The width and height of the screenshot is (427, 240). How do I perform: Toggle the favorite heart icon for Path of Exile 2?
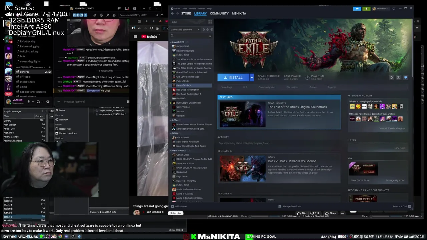pyautogui.click(x=406, y=77)
